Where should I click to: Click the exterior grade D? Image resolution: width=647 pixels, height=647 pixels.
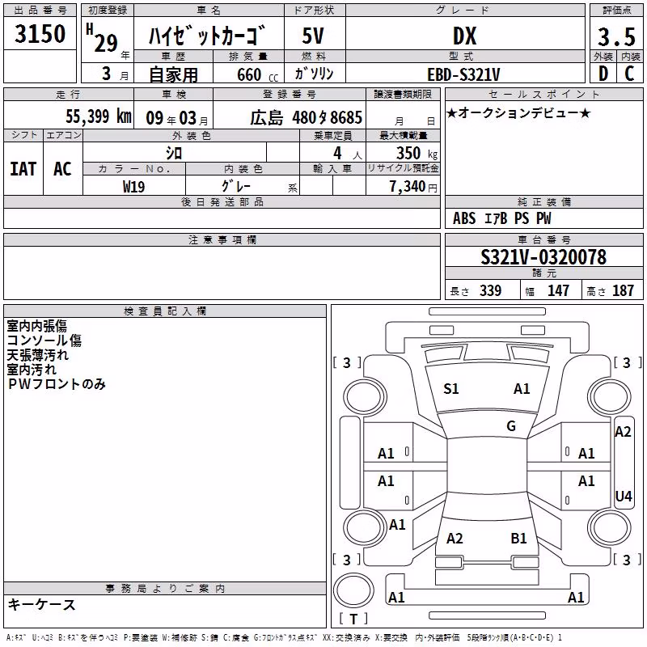(x=603, y=74)
